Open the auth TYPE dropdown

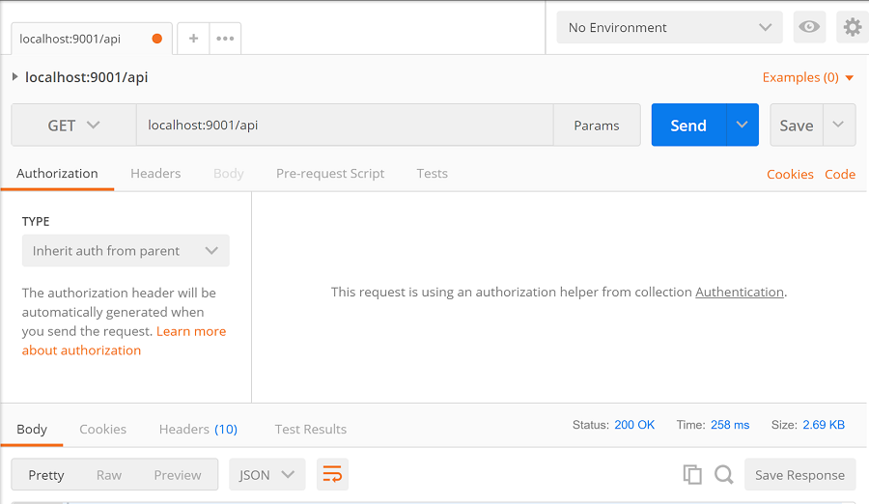point(126,251)
